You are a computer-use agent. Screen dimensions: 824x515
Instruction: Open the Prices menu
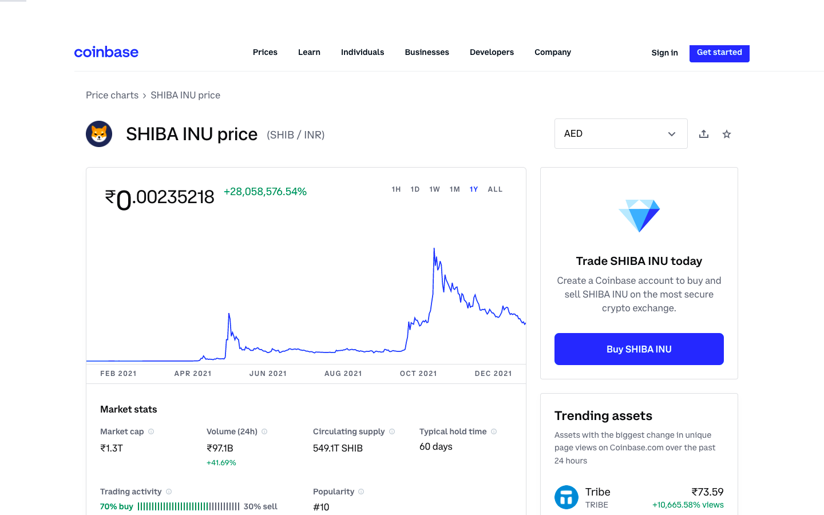265,52
